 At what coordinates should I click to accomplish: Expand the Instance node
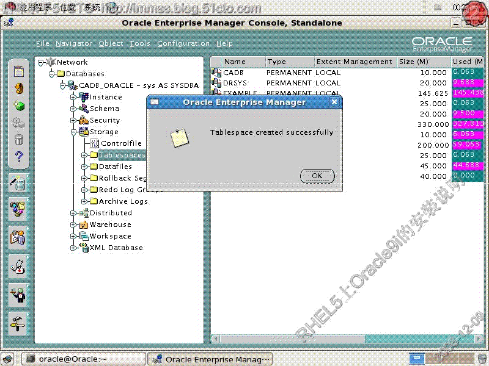point(73,97)
